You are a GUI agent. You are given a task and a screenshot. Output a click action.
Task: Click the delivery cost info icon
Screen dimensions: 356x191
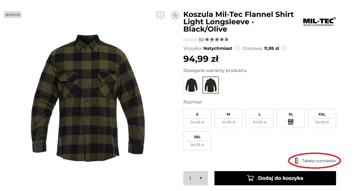coord(284,48)
